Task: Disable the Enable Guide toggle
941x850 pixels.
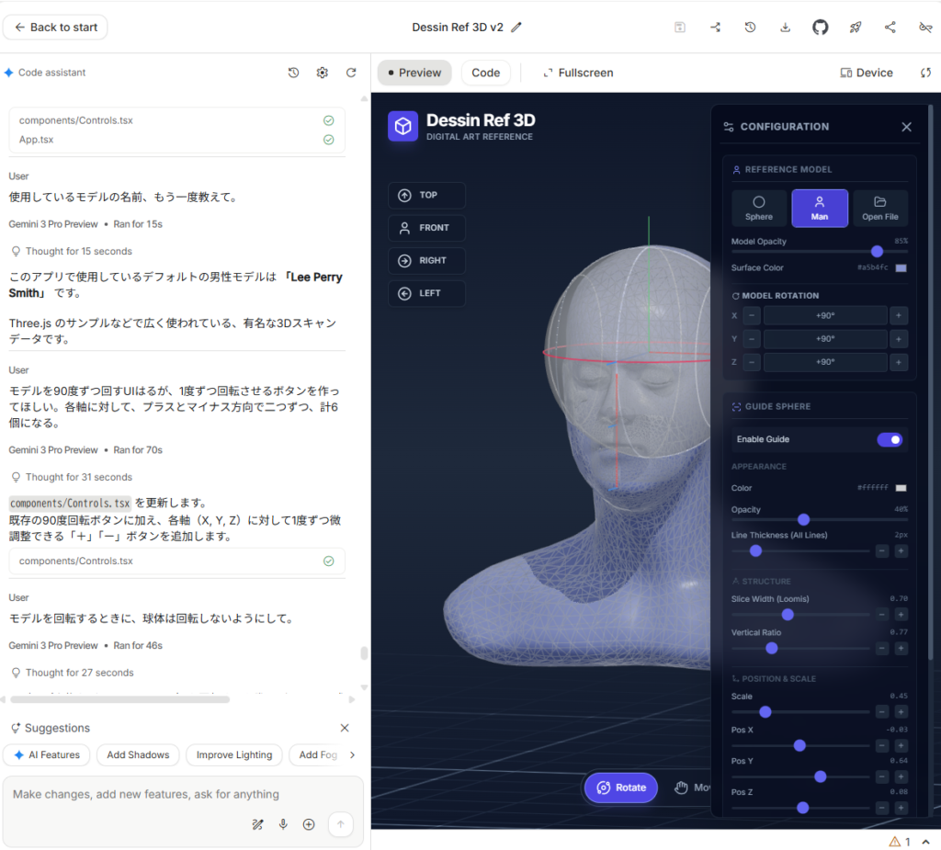Action: click(890, 439)
